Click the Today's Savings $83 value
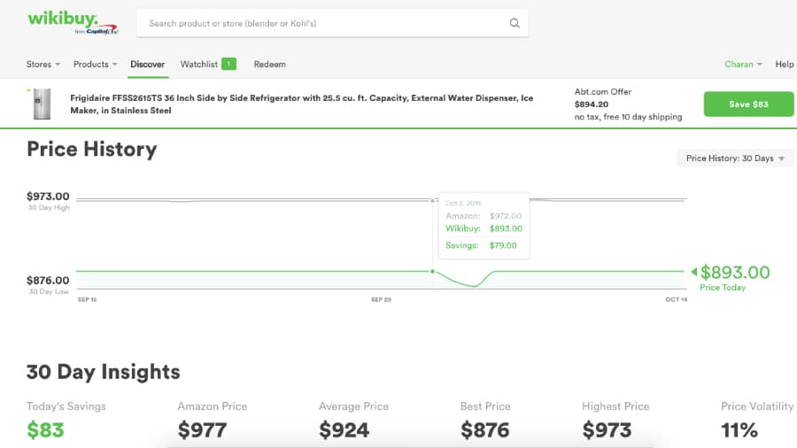Image resolution: width=797 pixels, height=448 pixels. [x=45, y=430]
